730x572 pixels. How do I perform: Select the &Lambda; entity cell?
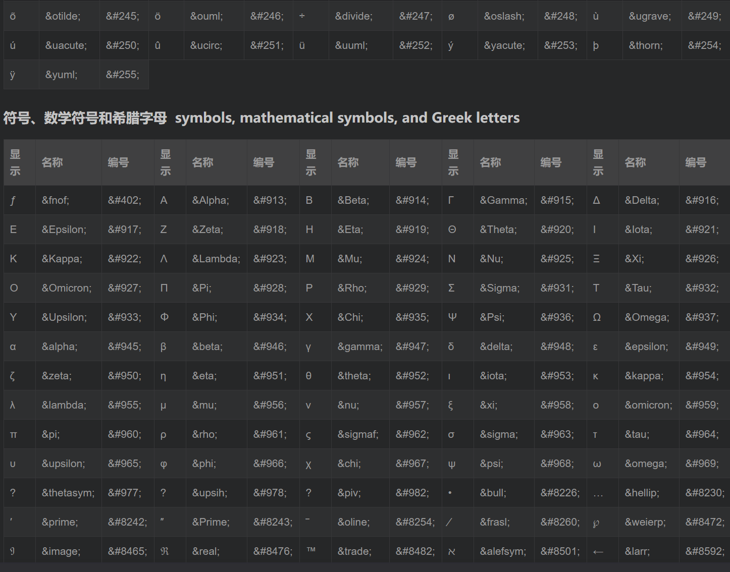[x=217, y=259]
